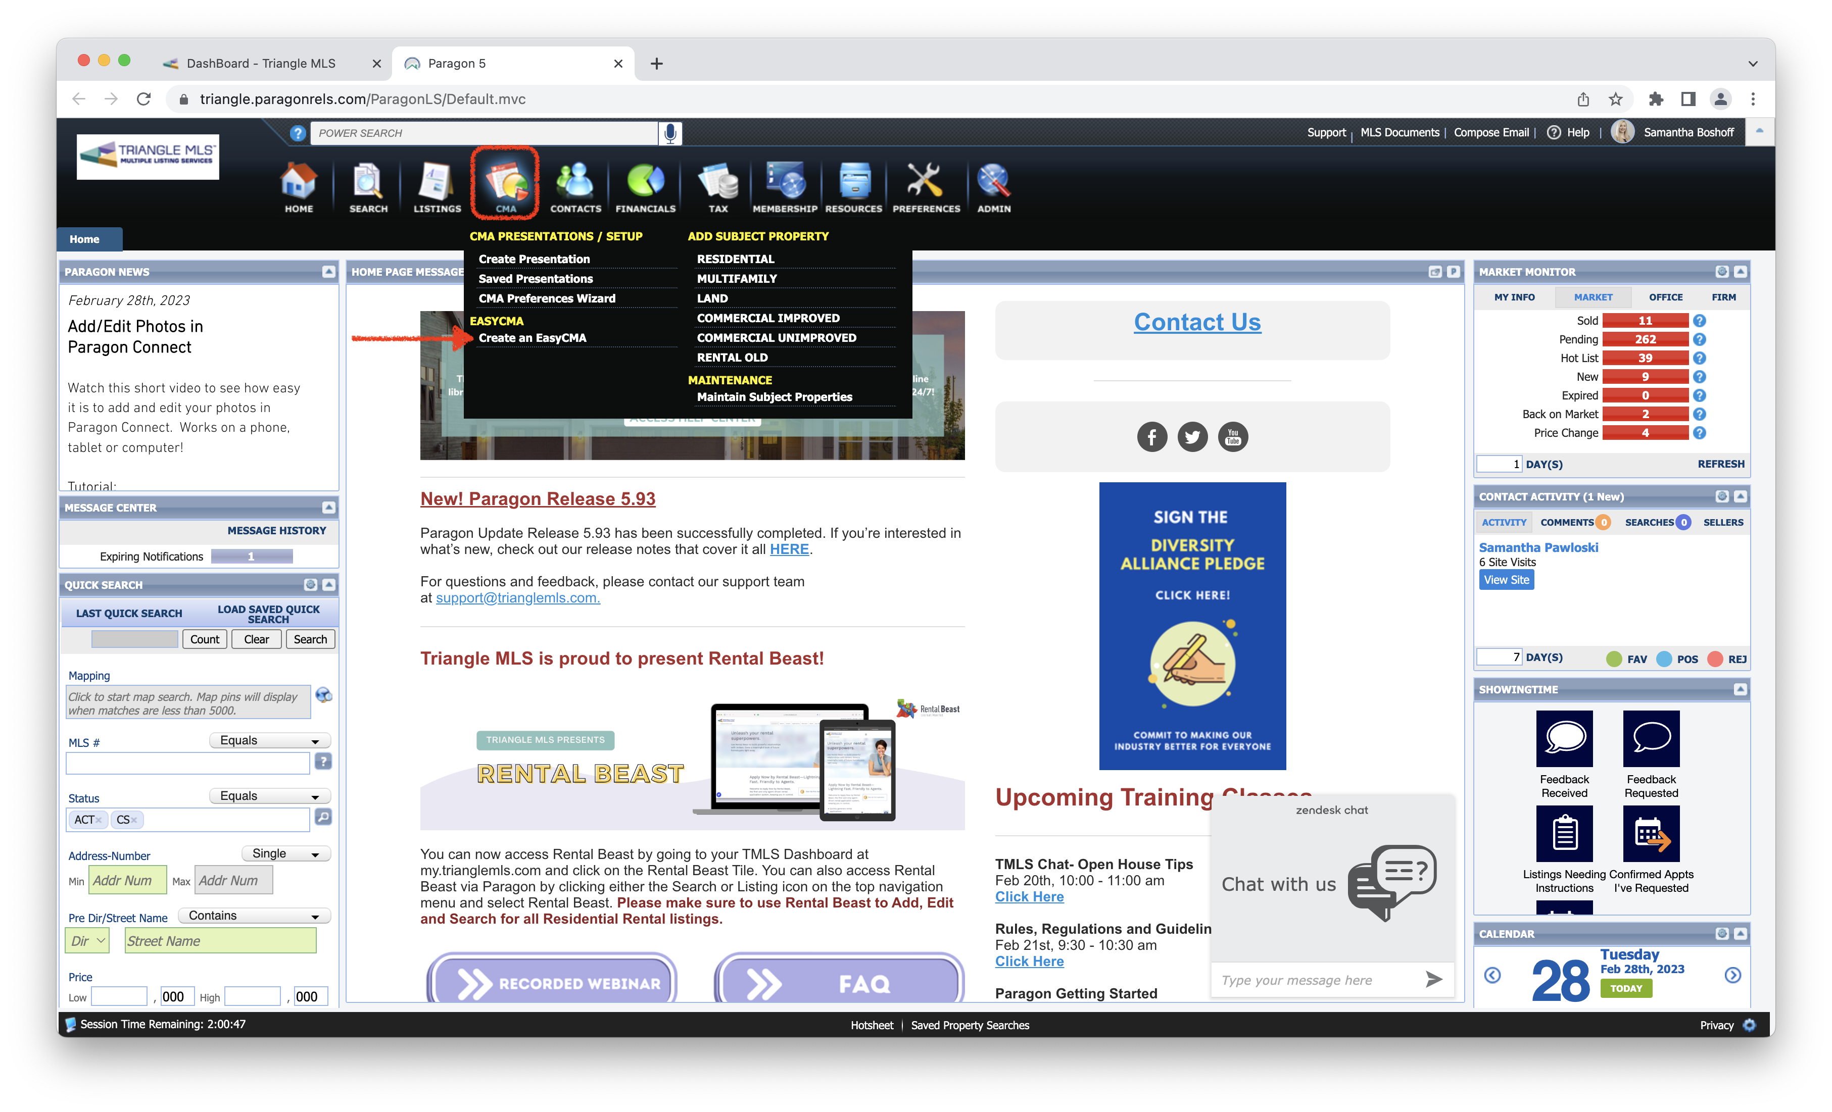Collapse the Paragon News panel
The width and height of the screenshot is (1832, 1112).
[328, 271]
